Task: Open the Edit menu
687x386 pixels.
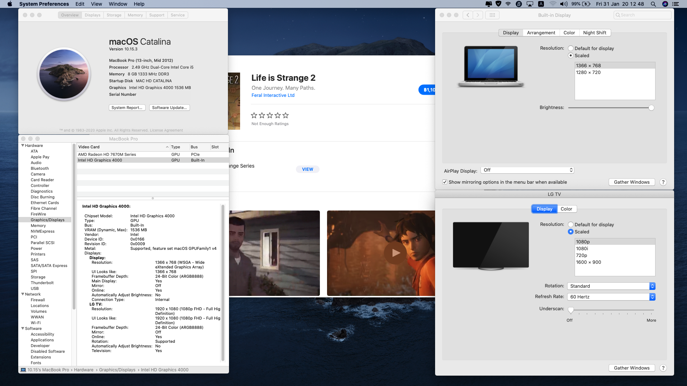Action: (x=80, y=4)
